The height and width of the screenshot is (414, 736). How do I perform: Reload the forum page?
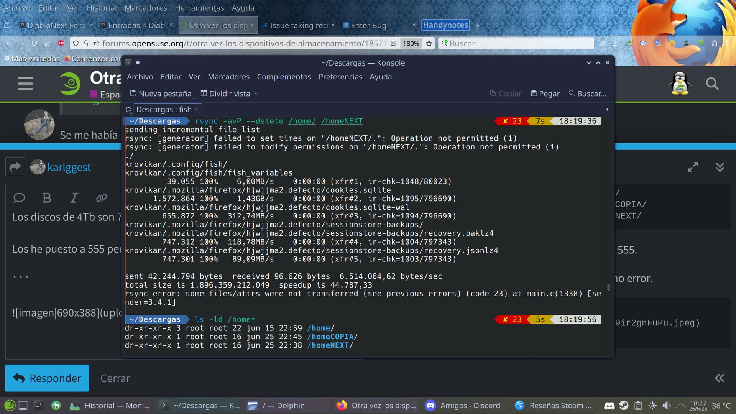[34, 43]
